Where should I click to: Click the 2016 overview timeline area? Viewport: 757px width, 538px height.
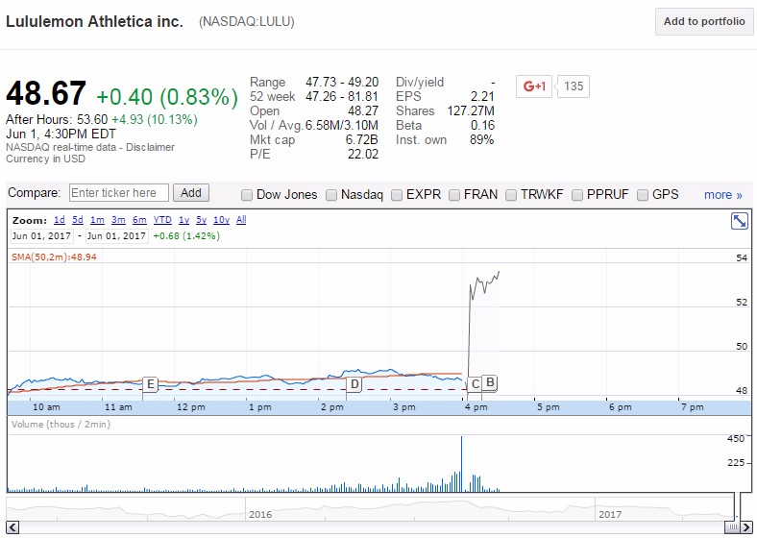260,514
